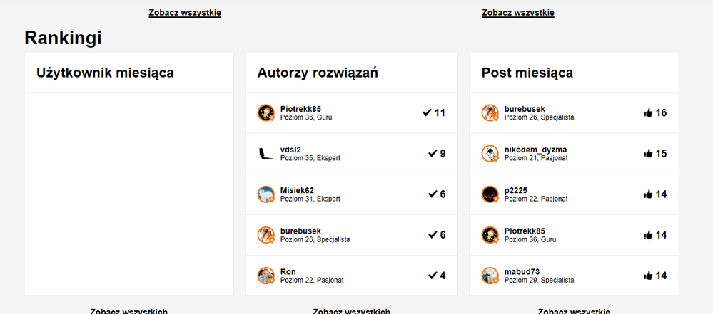Open p2225 username link
The height and width of the screenshot is (314, 713).
coord(515,190)
